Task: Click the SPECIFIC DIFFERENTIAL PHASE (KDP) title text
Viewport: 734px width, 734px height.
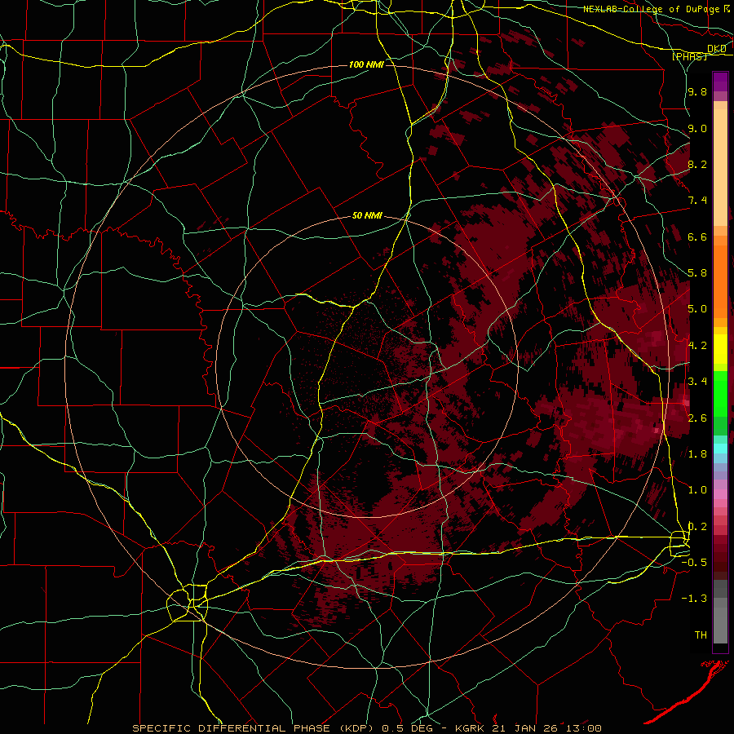Action: coord(254,728)
